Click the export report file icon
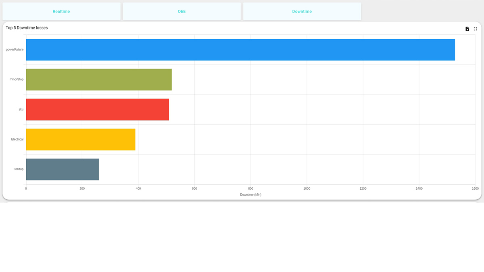484x272 pixels. [x=467, y=29]
